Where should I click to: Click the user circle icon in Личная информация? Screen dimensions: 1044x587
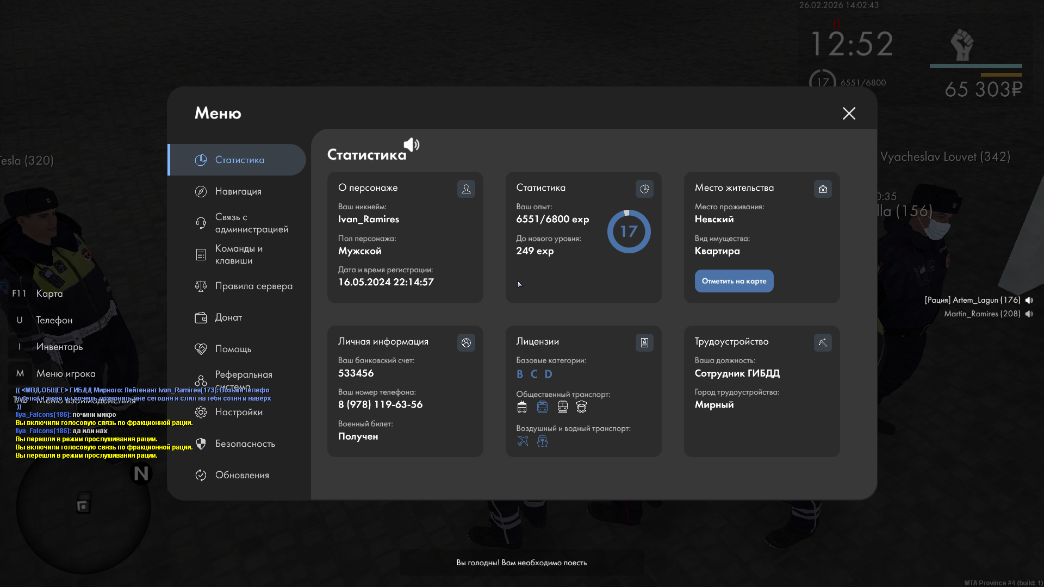point(466,342)
